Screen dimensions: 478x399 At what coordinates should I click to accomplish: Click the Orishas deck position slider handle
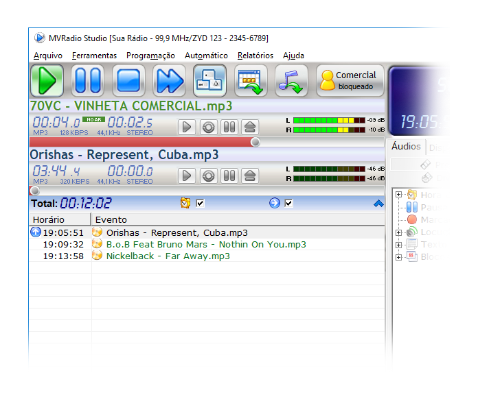click(35, 191)
